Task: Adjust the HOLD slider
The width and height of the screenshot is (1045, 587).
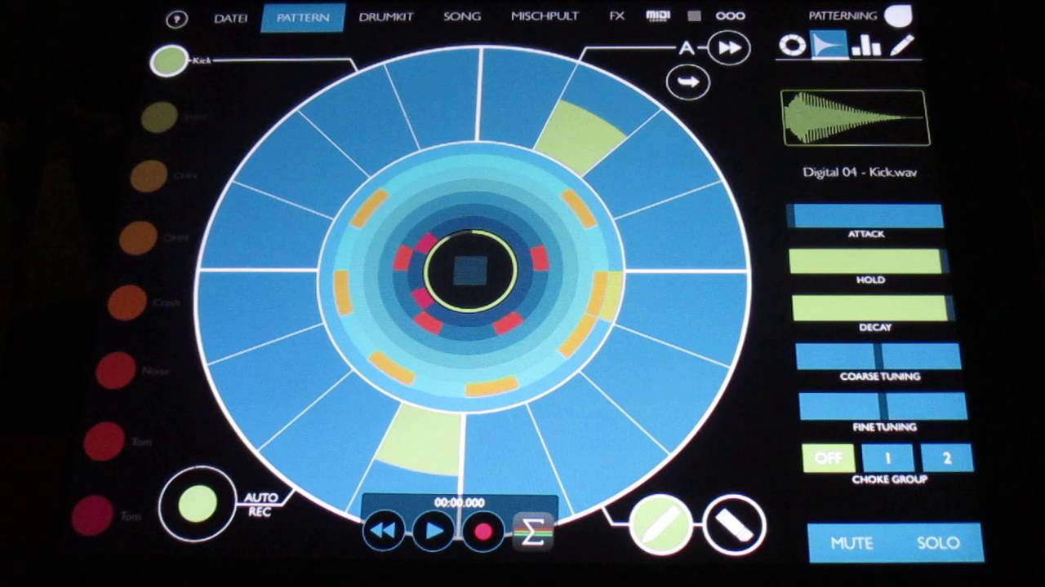Action: point(867,261)
